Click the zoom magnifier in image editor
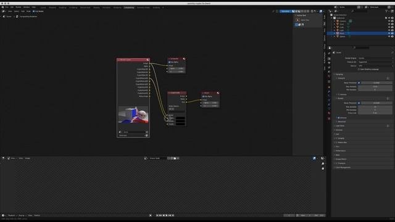 (323, 164)
